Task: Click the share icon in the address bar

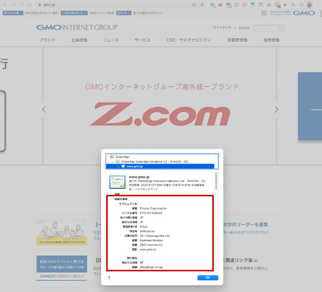Action: click(194, 5)
